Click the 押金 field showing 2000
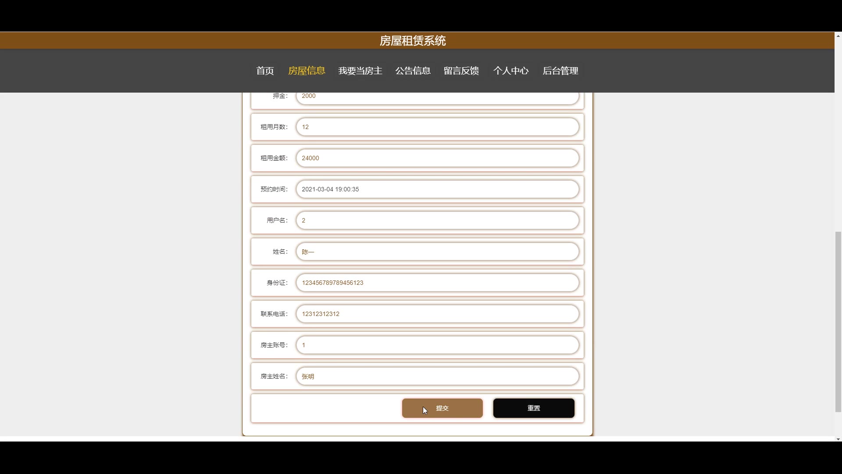 tap(437, 98)
